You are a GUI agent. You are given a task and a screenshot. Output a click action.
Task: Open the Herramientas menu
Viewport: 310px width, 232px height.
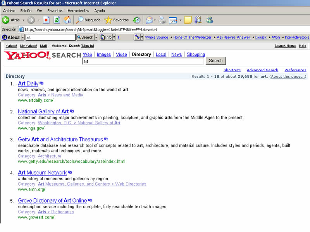[78, 11]
